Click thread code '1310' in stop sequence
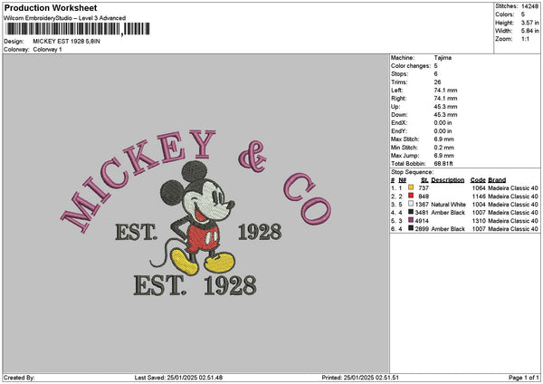543x384 pixels. [x=479, y=221]
